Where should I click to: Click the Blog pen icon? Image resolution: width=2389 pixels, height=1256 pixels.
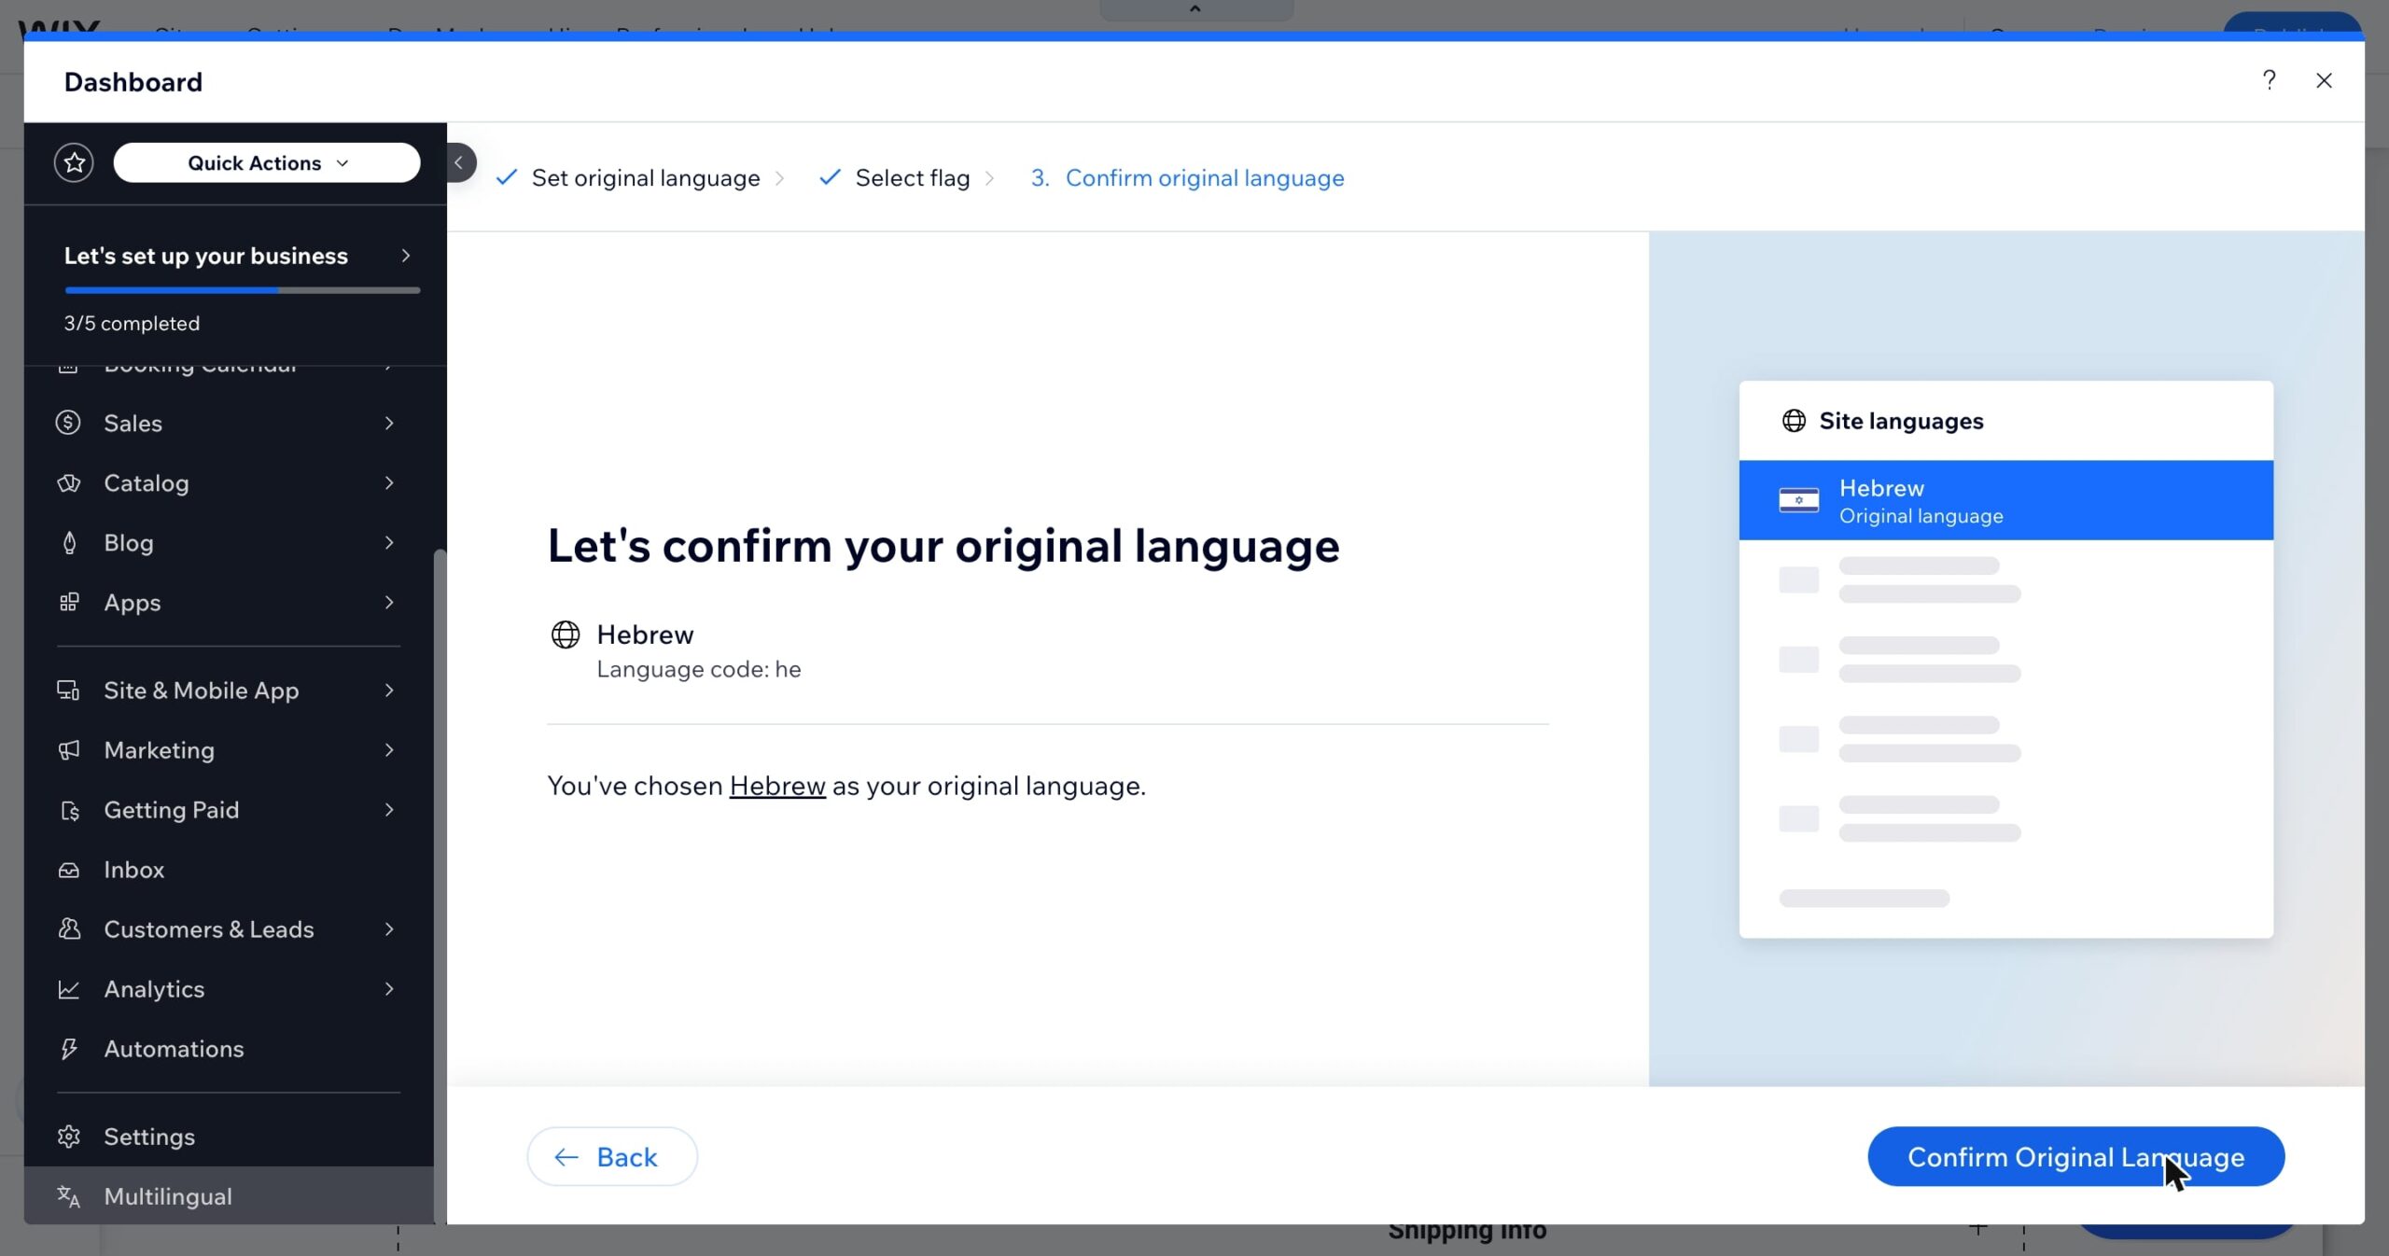click(x=68, y=542)
